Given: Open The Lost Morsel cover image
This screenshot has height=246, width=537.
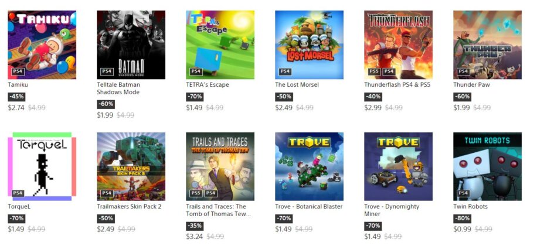Looking at the screenshot, I should click(x=310, y=45).
